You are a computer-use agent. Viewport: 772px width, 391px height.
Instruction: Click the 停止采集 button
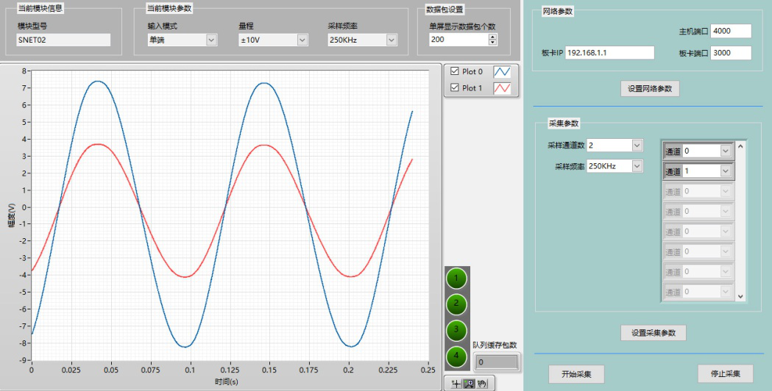pyautogui.click(x=726, y=374)
